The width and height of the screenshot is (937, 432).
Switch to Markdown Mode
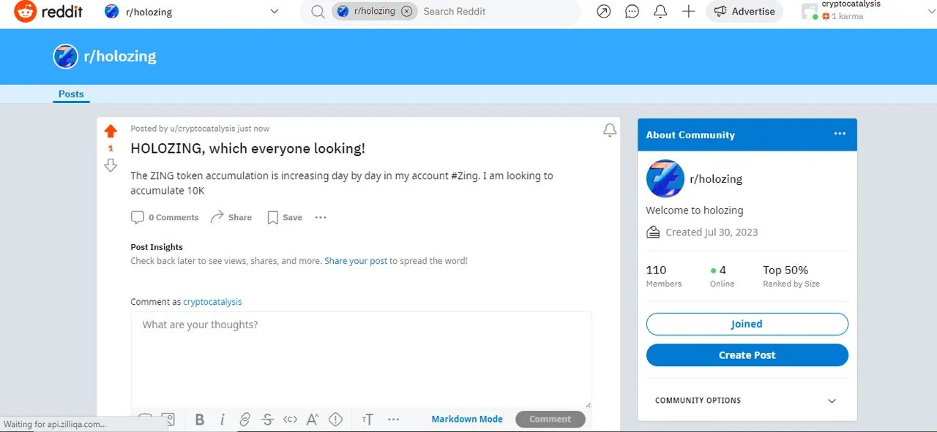coord(467,420)
